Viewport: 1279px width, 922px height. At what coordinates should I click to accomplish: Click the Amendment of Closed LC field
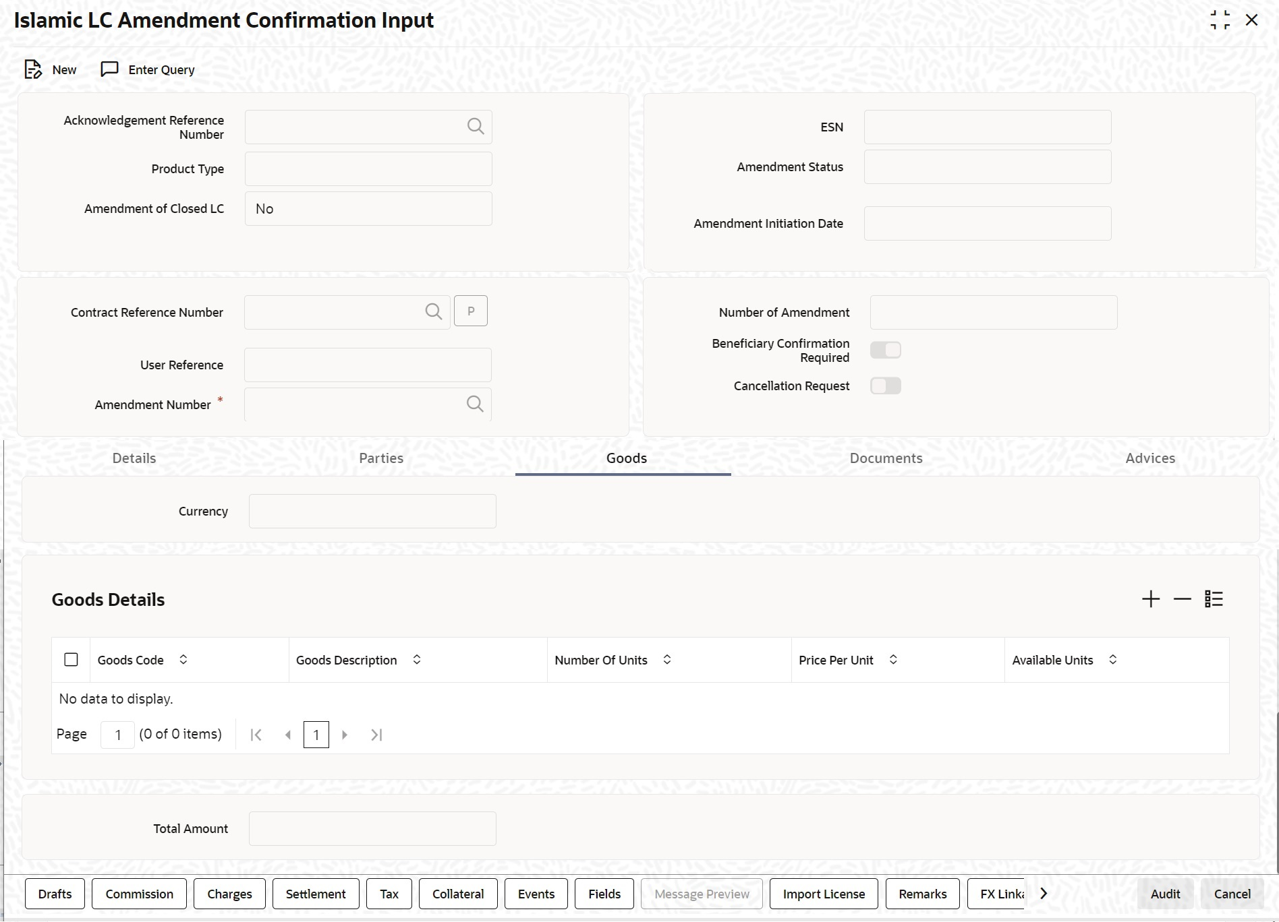(x=368, y=208)
